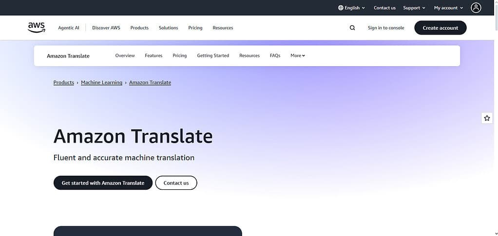Expand the More menu in Translate nav
The width and height of the screenshot is (498, 236).
(x=298, y=55)
